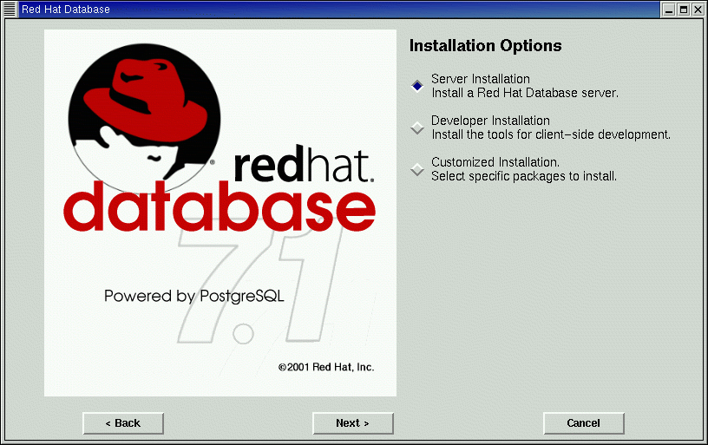Go Back to previous step
The width and height of the screenshot is (708, 445).
[x=123, y=423]
